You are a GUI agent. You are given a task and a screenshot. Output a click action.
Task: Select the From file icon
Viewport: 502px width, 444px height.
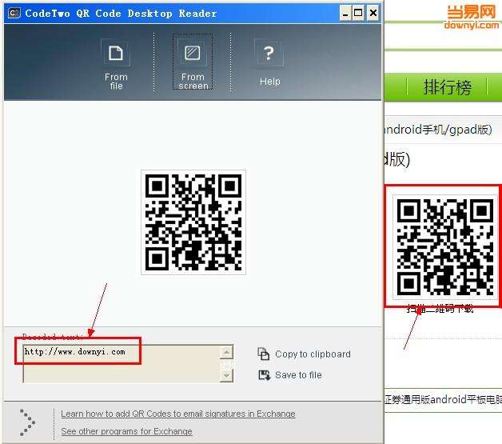pyautogui.click(x=116, y=53)
